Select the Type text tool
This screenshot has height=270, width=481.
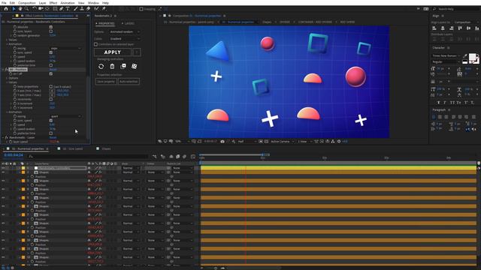68,9
